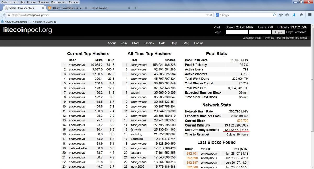This screenshot has height=169, width=314.
Task: Open the Google search engine dropdown
Action: (218, 15)
